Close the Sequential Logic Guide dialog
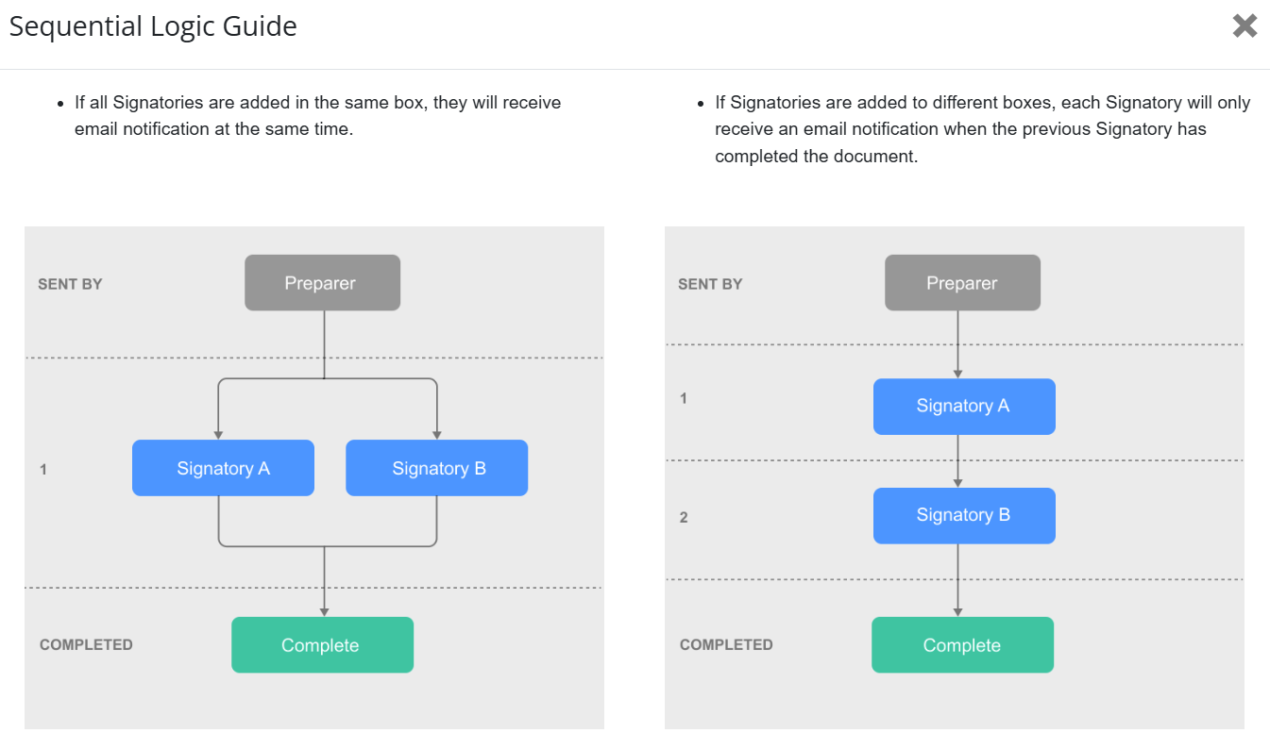 click(x=1245, y=25)
